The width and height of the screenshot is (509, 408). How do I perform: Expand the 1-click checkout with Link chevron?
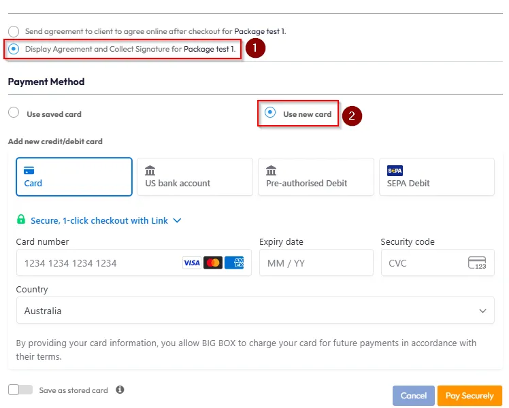178,220
